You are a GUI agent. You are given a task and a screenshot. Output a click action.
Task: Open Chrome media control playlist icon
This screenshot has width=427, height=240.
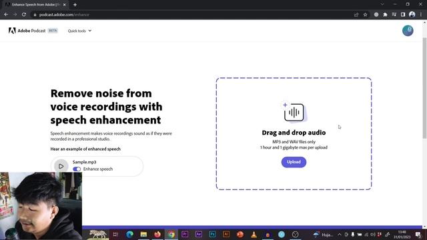click(394, 15)
